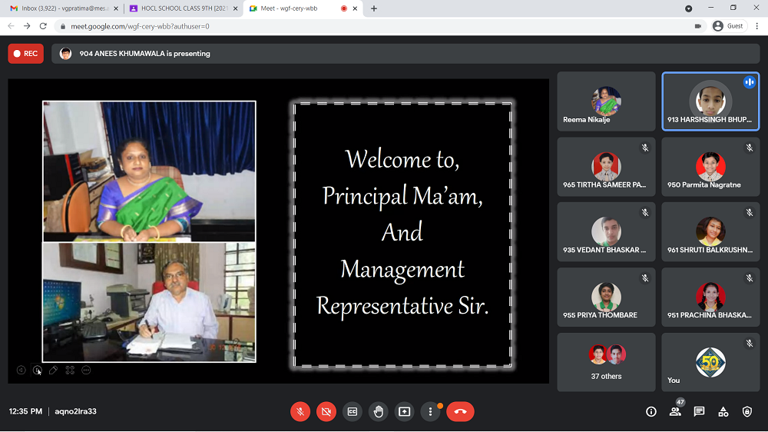The width and height of the screenshot is (768, 432).
Task: Go to previous slide in the presentation
Action: pyautogui.click(x=21, y=370)
